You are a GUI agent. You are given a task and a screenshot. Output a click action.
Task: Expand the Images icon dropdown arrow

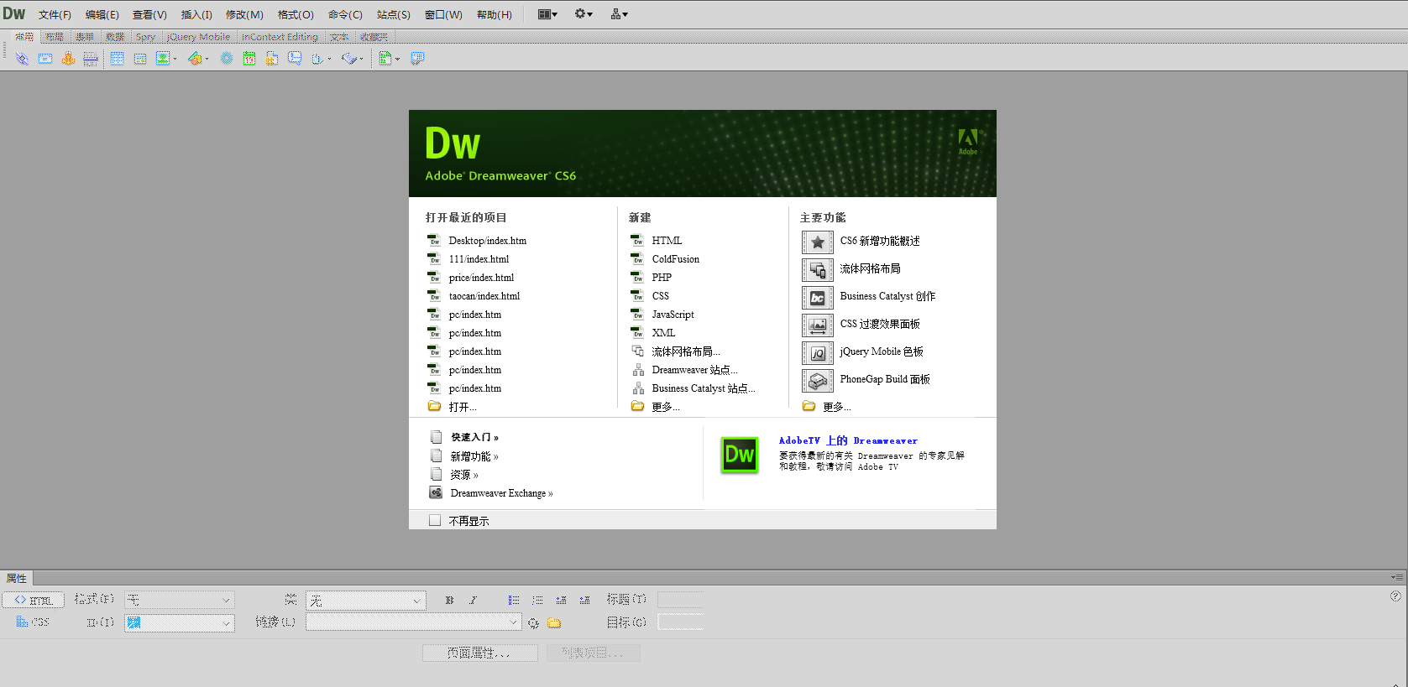(x=175, y=59)
